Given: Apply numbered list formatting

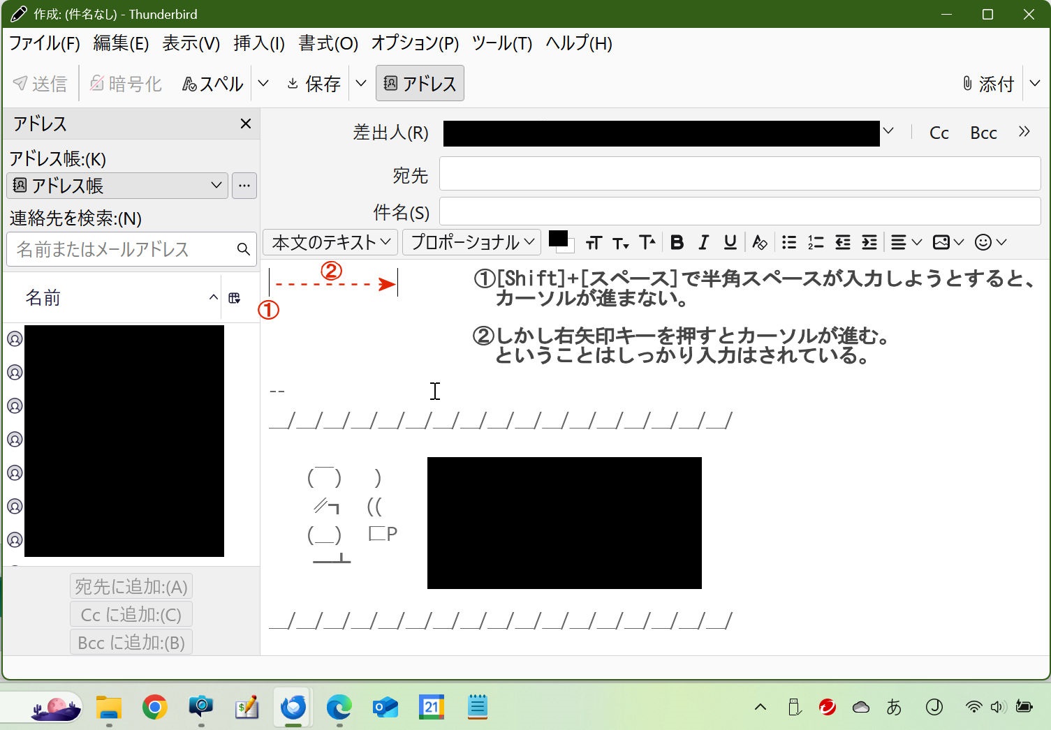Looking at the screenshot, I should 816,242.
